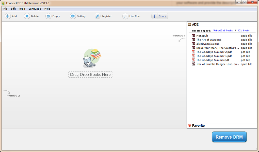Click the Make Your Mark epub icon
This screenshot has width=259, height=152.
click(x=193, y=48)
